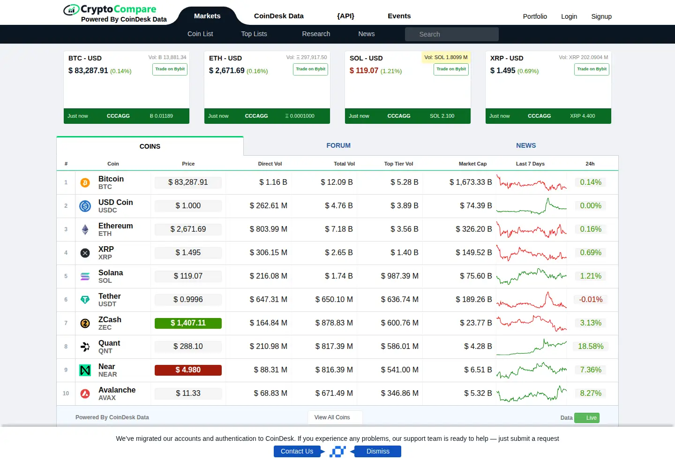Click Trade on Bybit in SOL card
Screen dimensions: 675x469
coord(451,69)
